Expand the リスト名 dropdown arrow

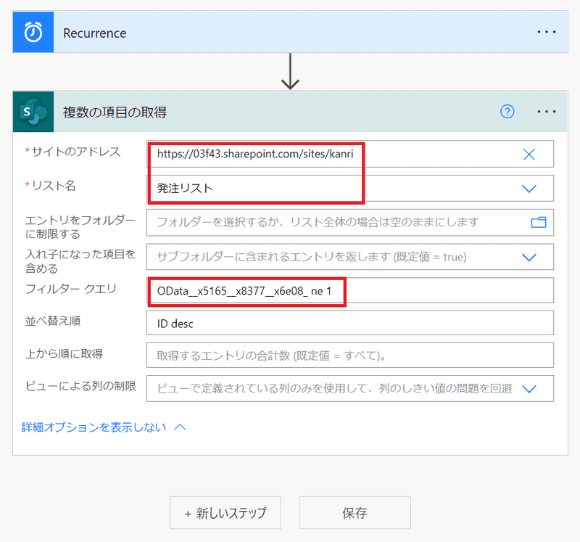[x=529, y=189]
